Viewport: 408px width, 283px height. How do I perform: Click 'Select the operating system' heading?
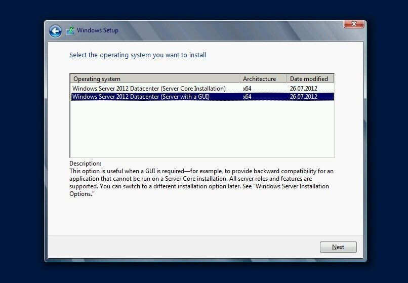point(138,55)
